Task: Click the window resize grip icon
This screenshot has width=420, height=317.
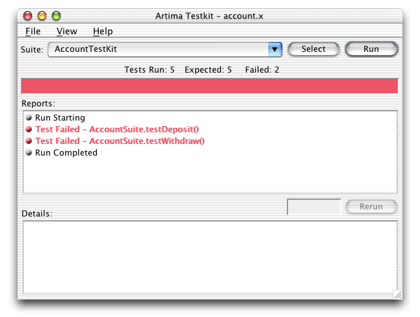Action: coord(397,294)
